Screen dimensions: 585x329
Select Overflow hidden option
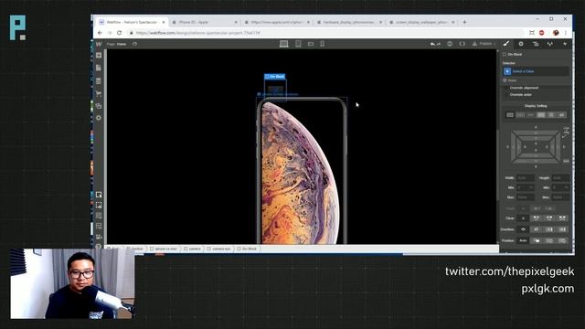pyautogui.click(x=537, y=229)
